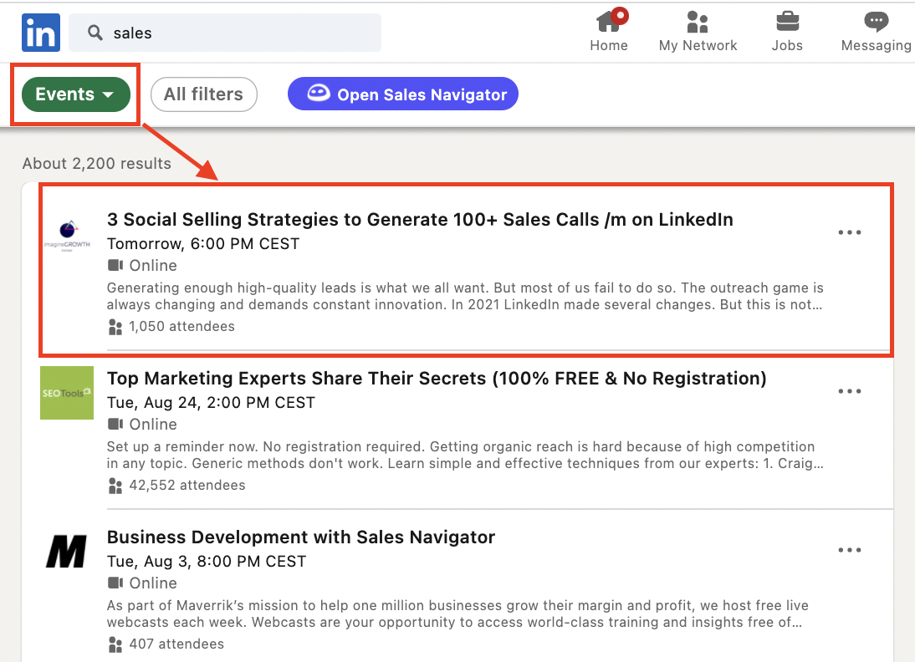Click description starting 'Set up a reminder now'
Viewport: 915px width, 662px height.
click(465, 455)
